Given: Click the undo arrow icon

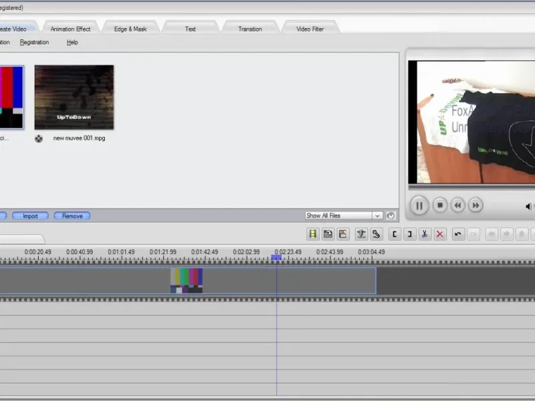Looking at the screenshot, I should coord(458,234).
